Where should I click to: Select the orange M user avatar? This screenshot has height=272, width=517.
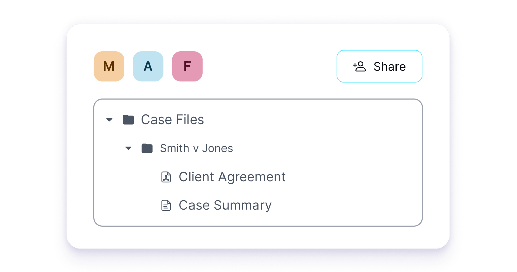pyautogui.click(x=109, y=66)
